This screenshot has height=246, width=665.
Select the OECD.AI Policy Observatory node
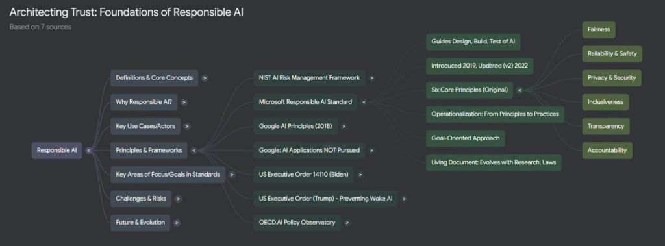pos(297,223)
